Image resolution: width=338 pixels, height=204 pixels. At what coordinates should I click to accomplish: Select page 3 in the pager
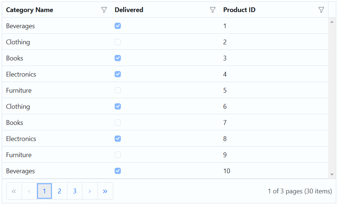pos(75,191)
